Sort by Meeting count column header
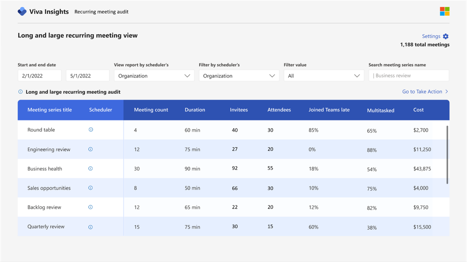 151,110
